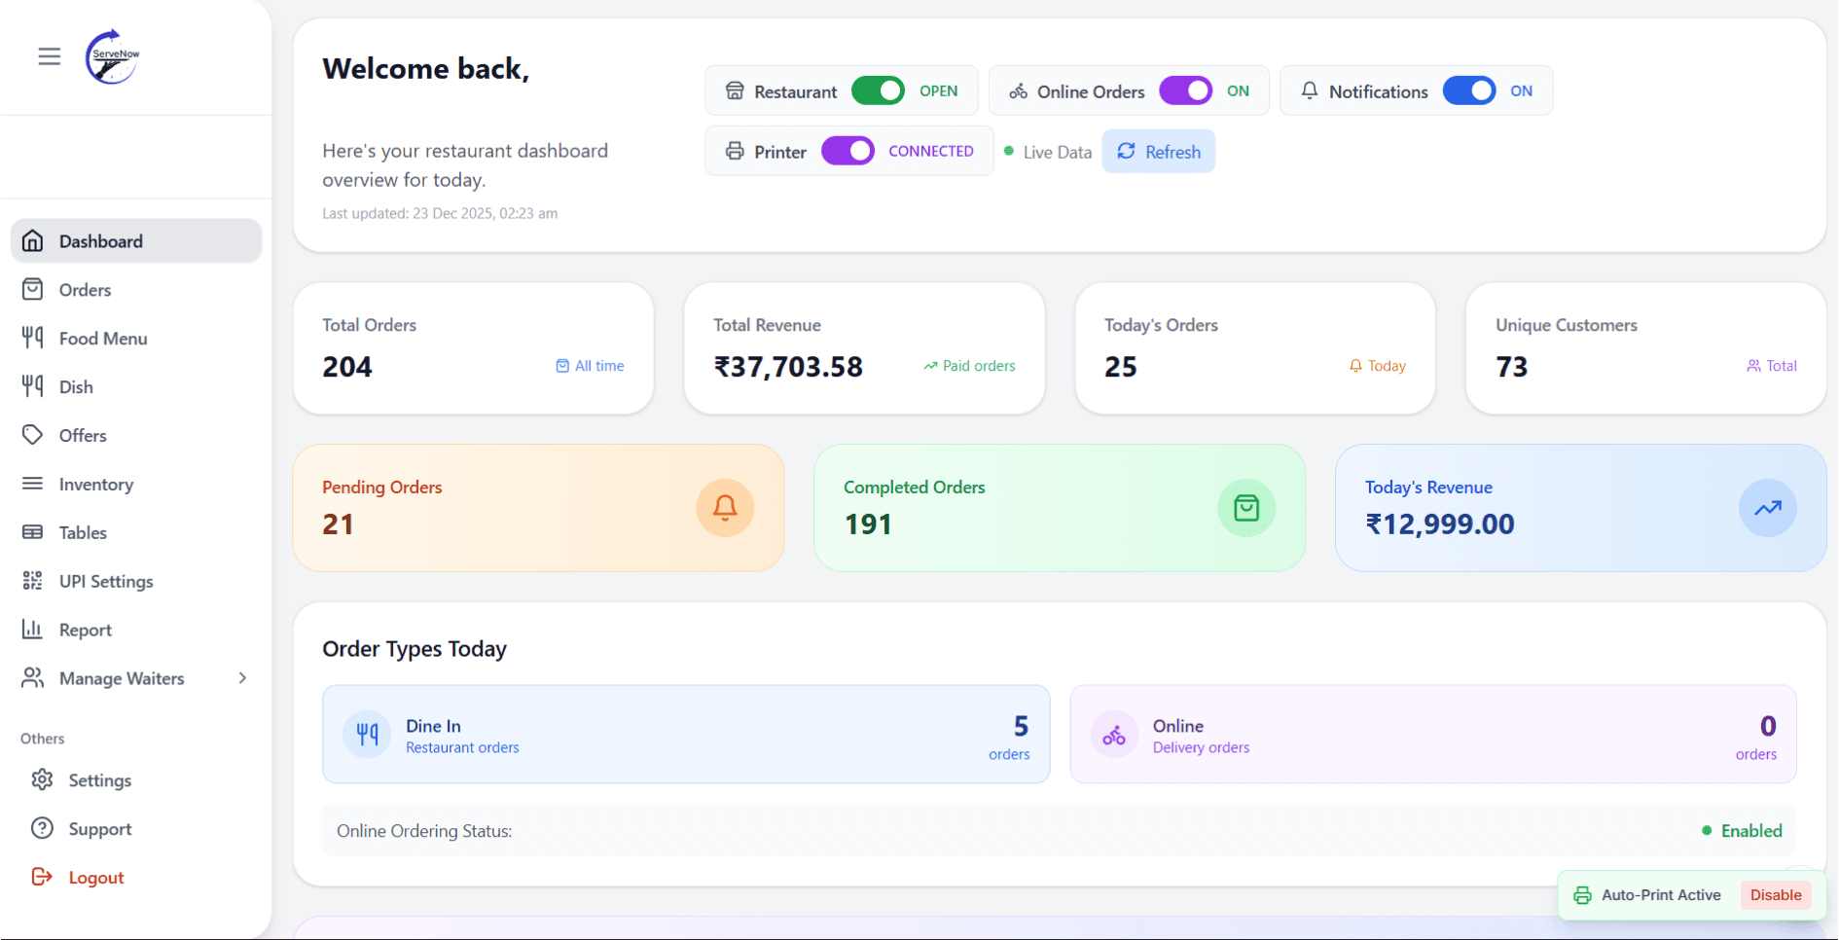
Task: Toggle the Printer CONNECTED switch
Action: click(x=847, y=151)
